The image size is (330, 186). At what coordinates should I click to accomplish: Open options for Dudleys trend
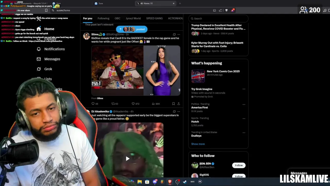coord(244,133)
